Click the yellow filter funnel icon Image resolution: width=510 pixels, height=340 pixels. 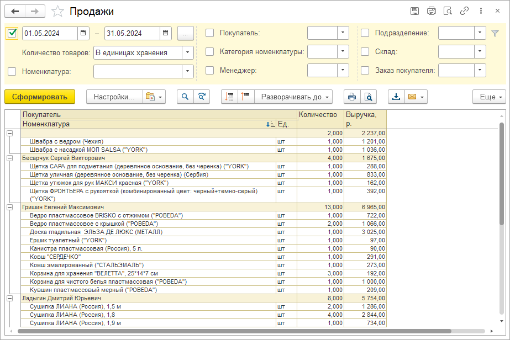tap(495, 33)
